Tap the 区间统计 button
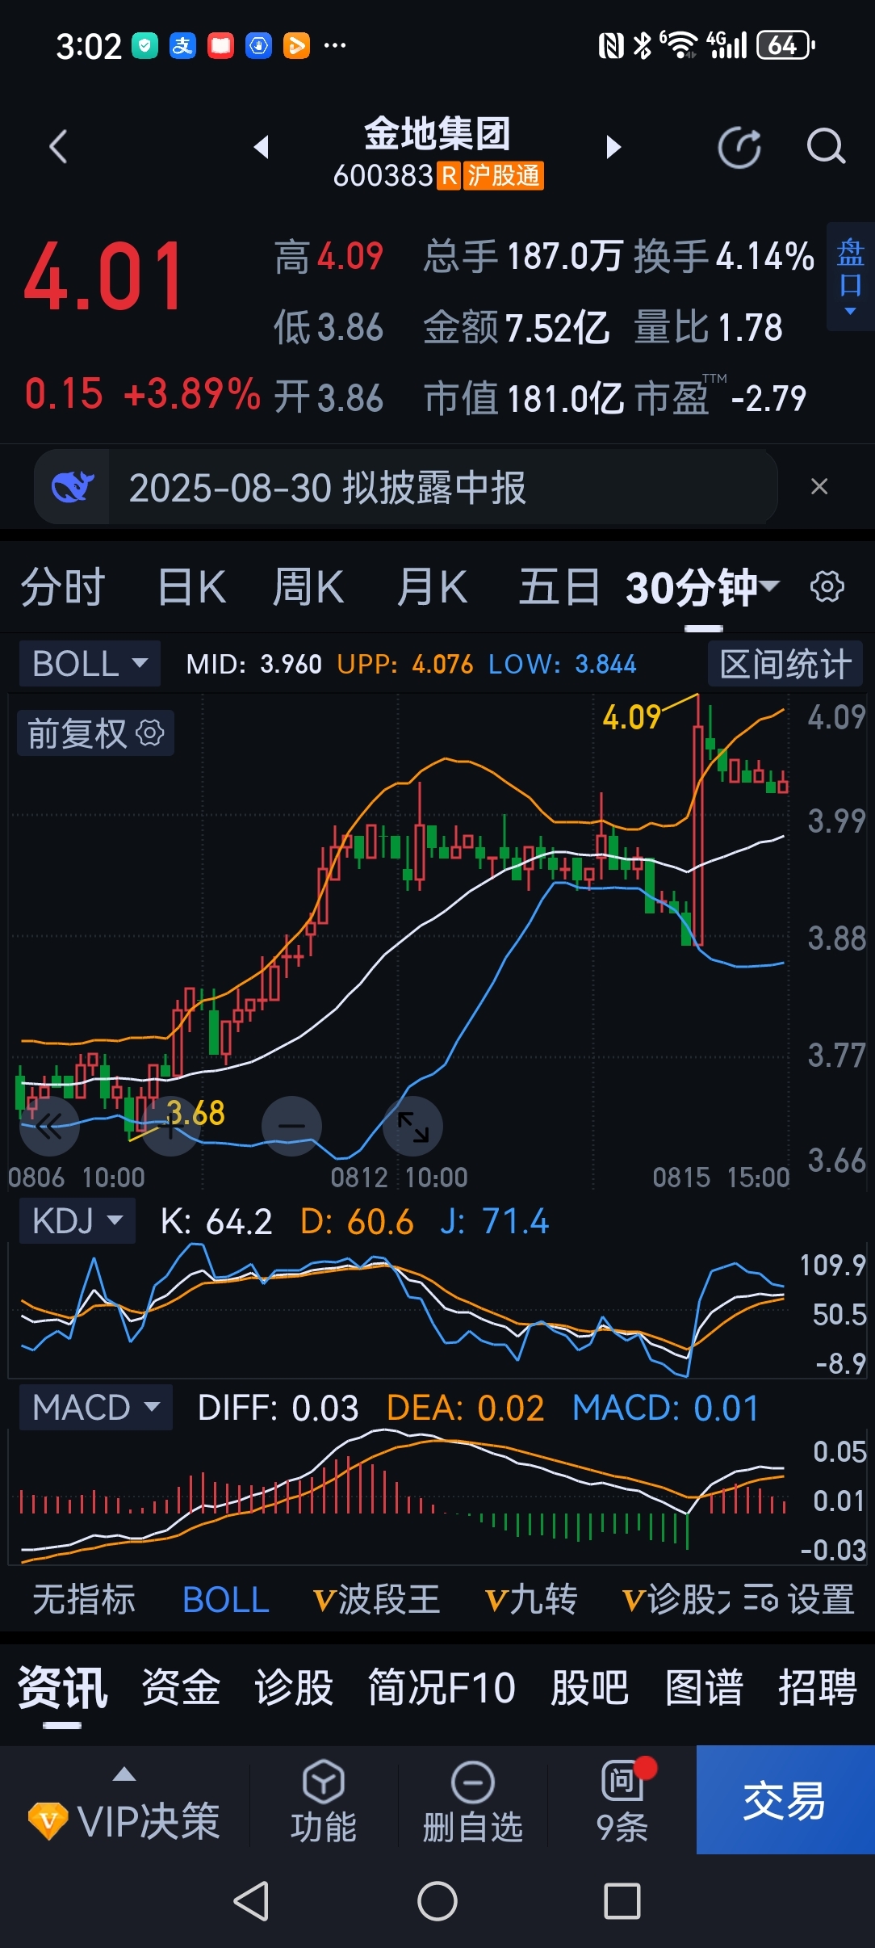 (x=785, y=664)
